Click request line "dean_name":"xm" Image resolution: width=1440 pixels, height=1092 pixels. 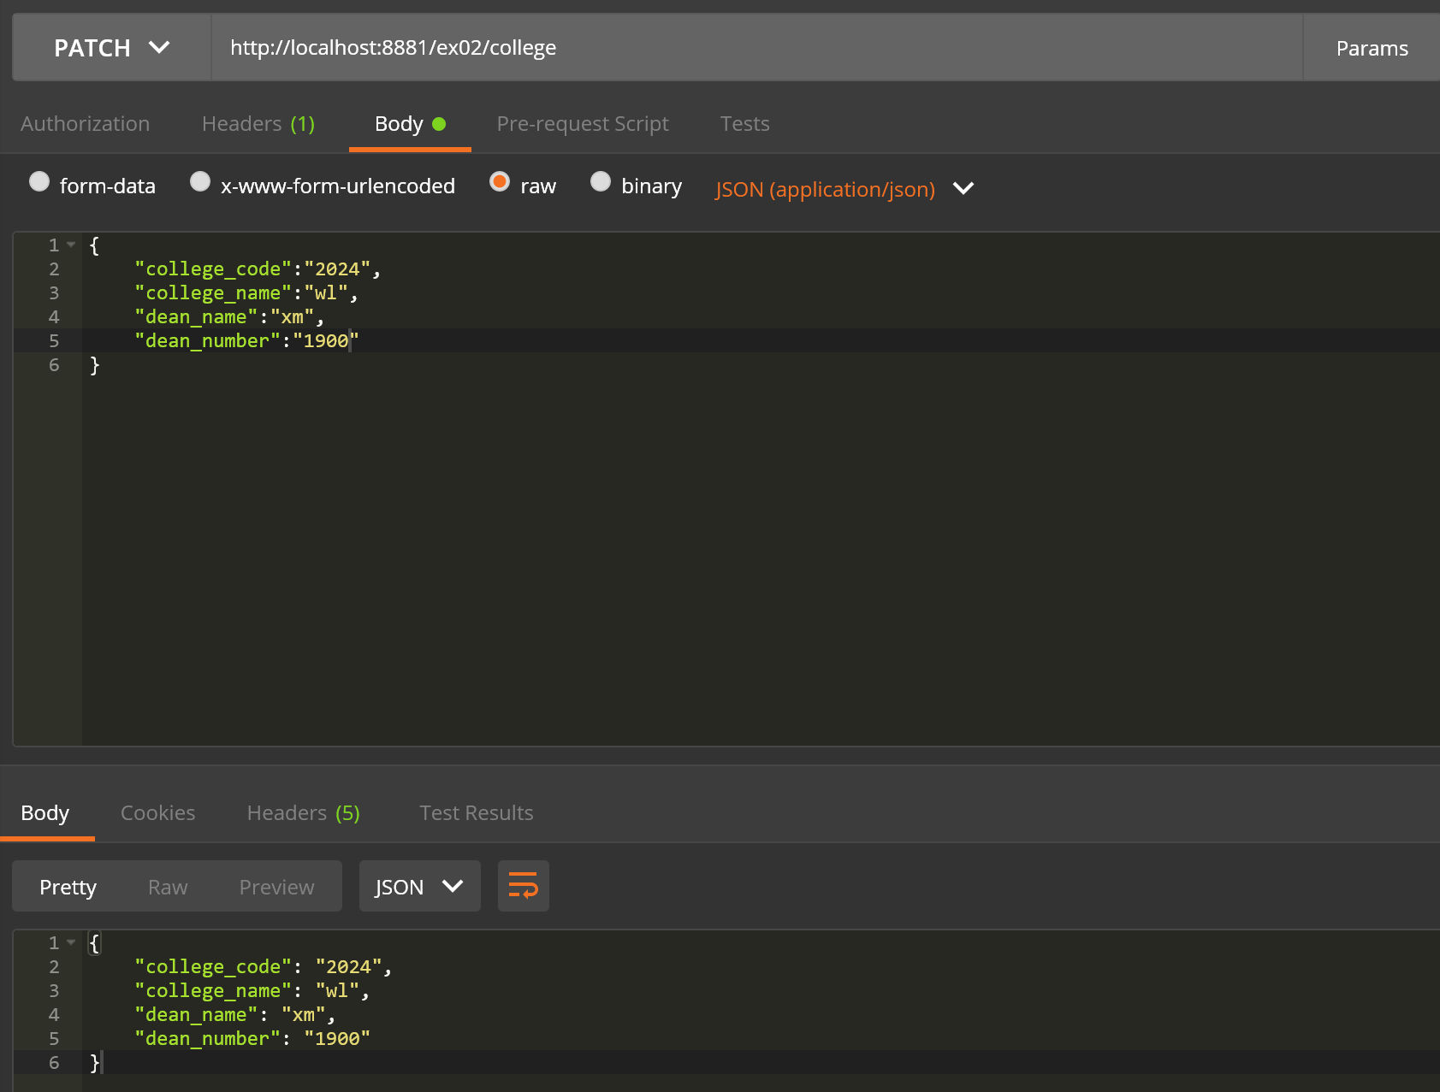[x=229, y=316]
